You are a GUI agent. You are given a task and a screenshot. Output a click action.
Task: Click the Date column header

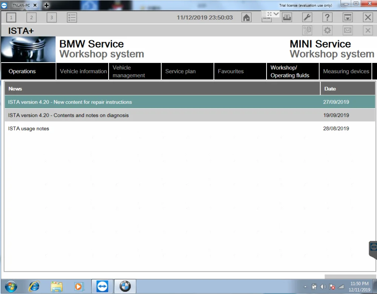[348, 89]
